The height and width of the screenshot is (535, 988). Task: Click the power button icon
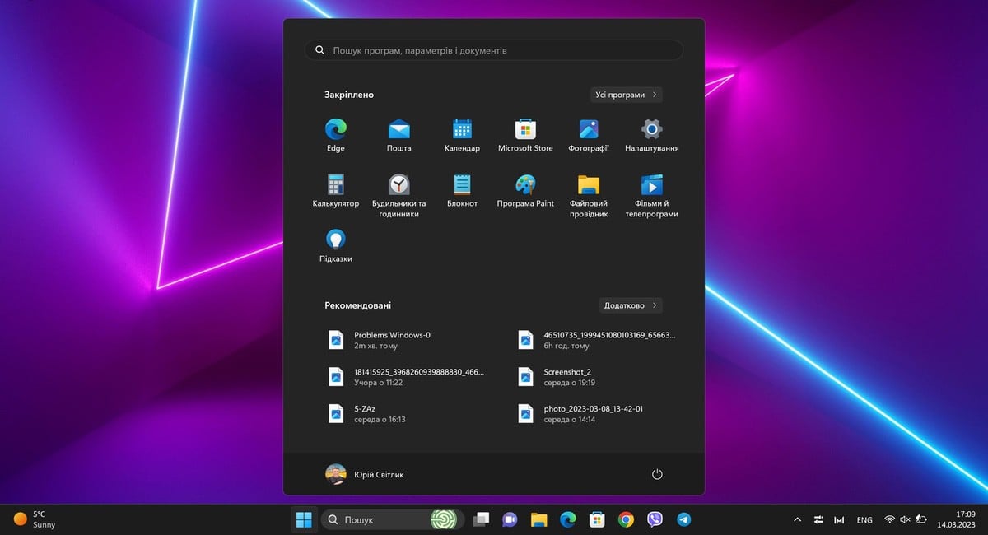point(657,474)
